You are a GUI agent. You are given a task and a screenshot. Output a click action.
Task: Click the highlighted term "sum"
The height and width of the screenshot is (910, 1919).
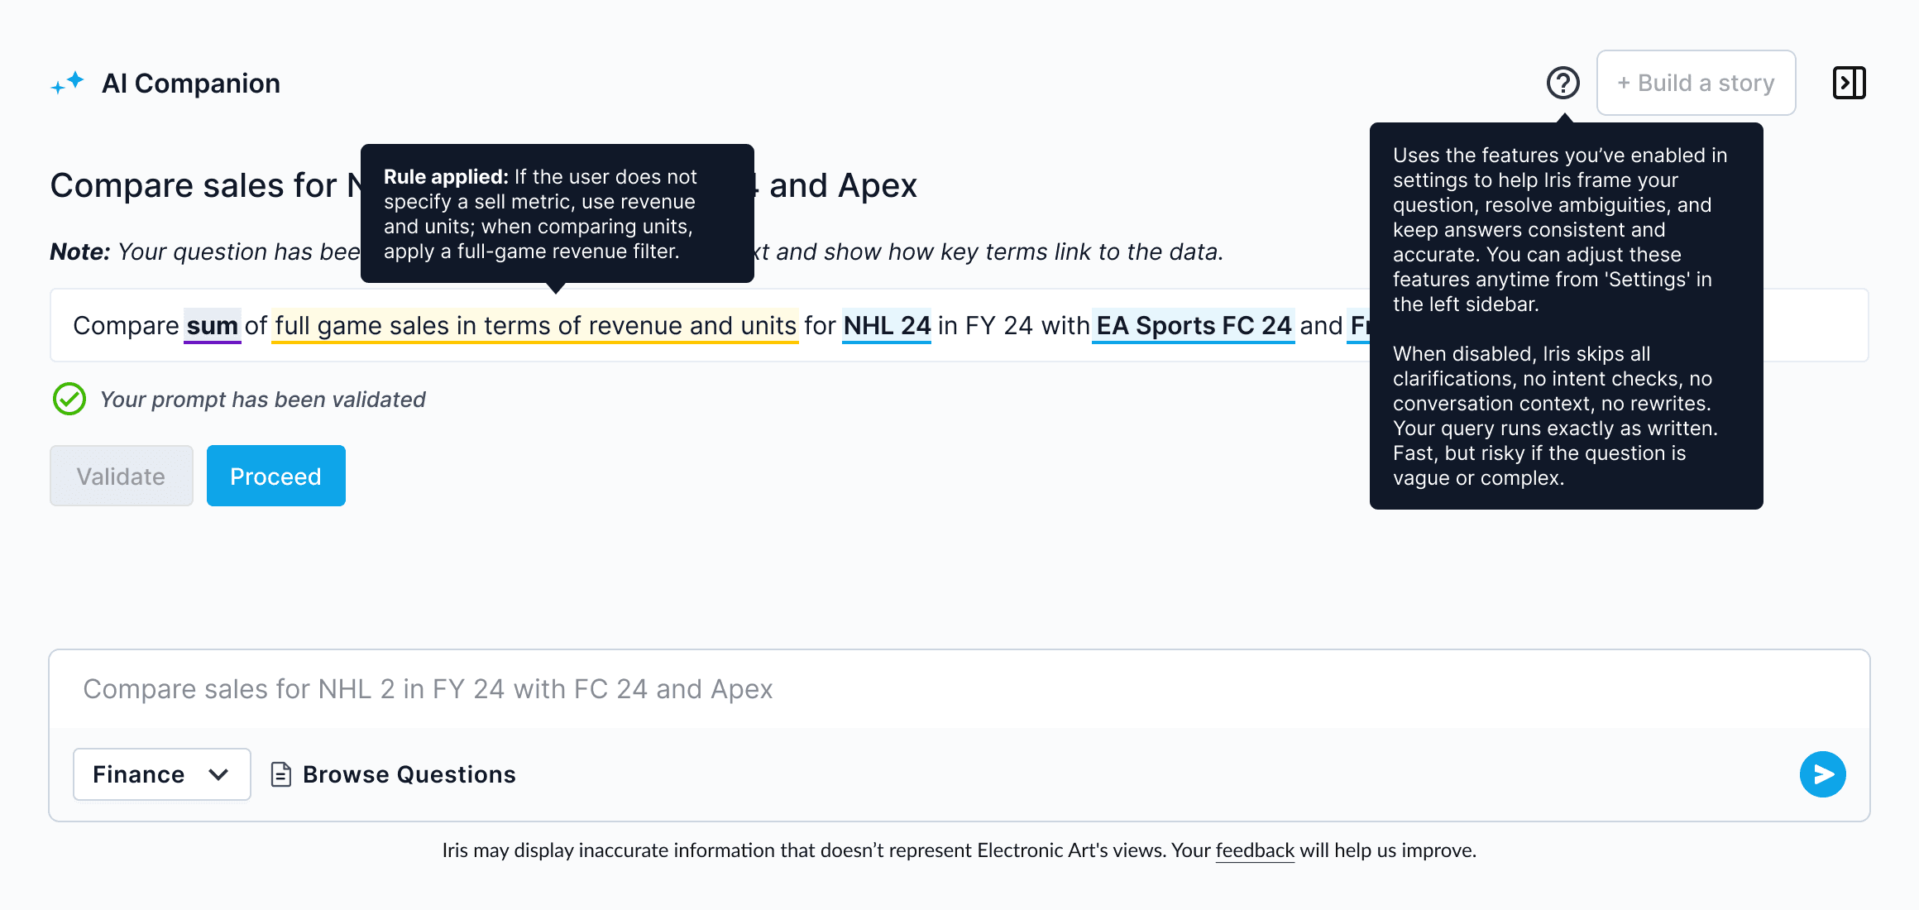pos(212,326)
